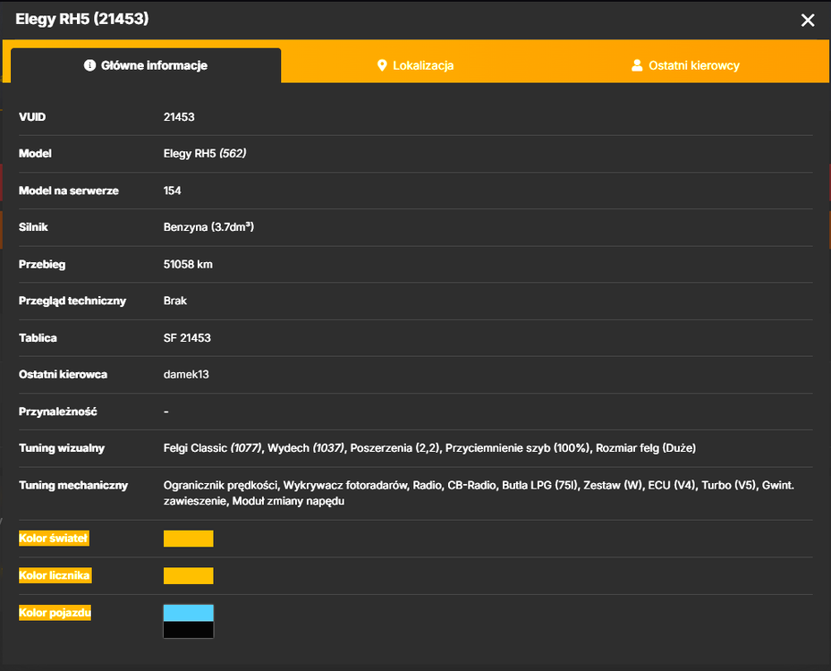Image resolution: width=831 pixels, height=671 pixels.
Task: Click the Przegląd techniczny value Brak
Action: coord(175,301)
